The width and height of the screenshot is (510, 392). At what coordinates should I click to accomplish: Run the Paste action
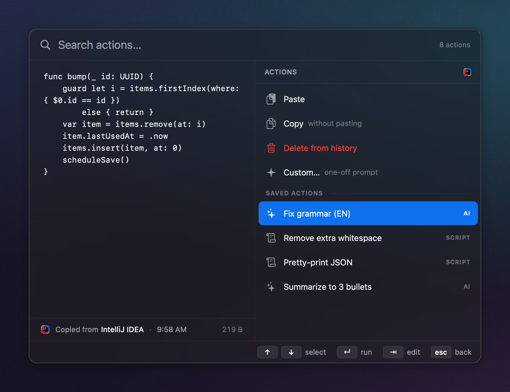tap(368, 99)
